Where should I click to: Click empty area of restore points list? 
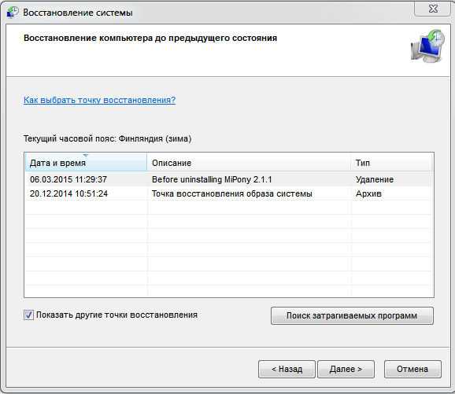[x=228, y=249]
